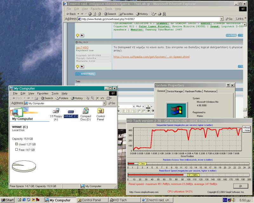Switch to the Control Panel taskbar button

point(92,200)
